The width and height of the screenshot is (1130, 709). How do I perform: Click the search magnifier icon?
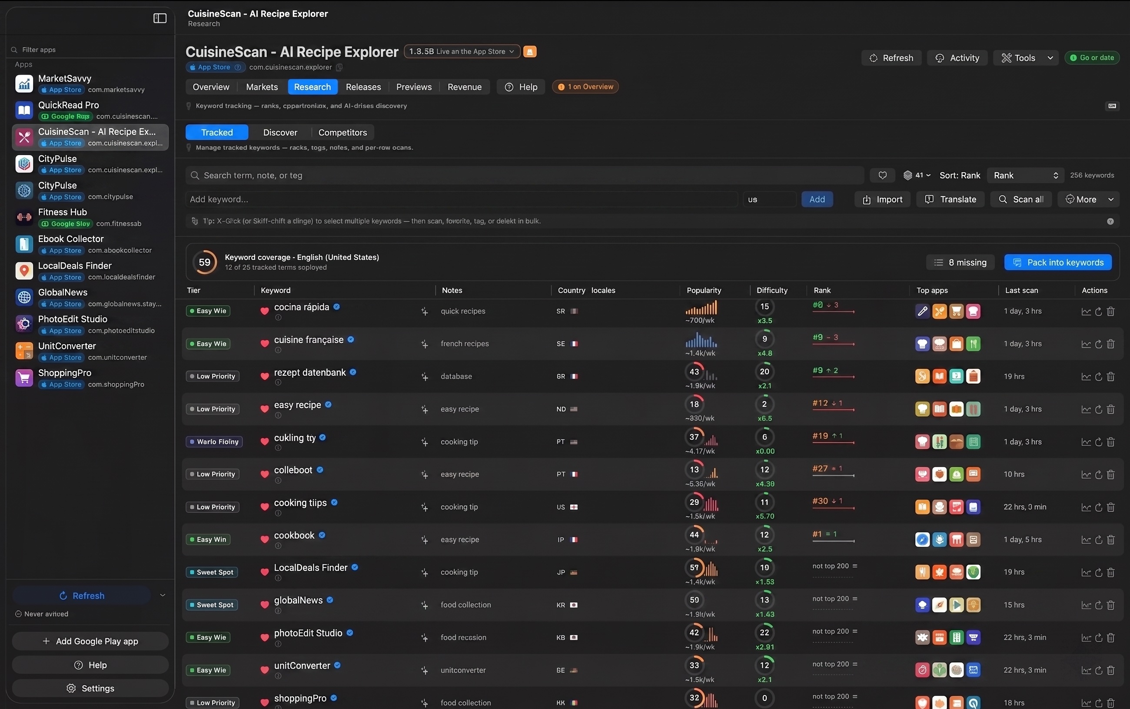click(x=195, y=176)
